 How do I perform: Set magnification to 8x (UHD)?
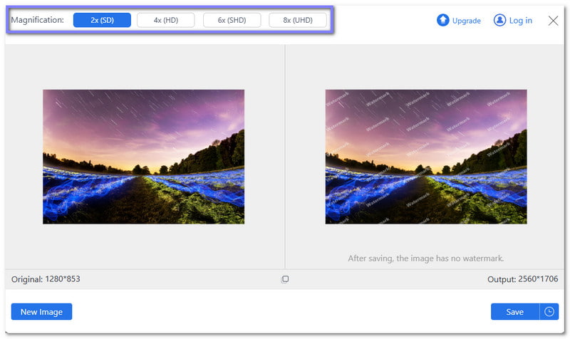pos(297,20)
